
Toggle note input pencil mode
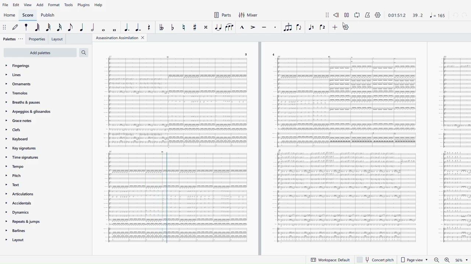15,27
